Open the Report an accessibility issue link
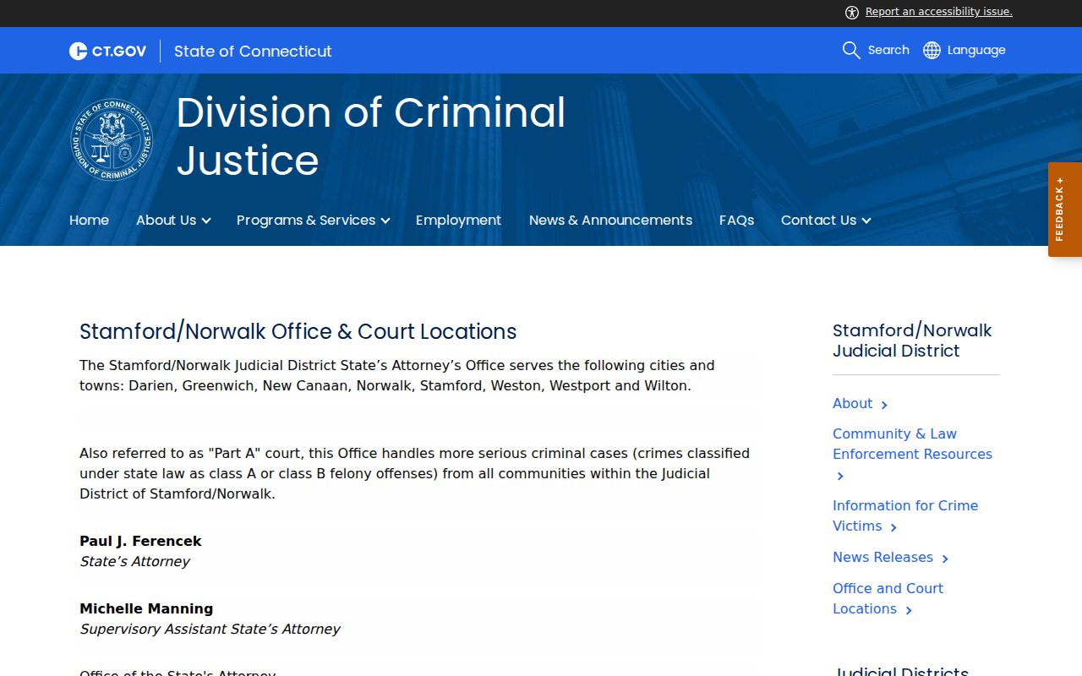The width and height of the screenshot is (1082, 676). tap(938, 12)
